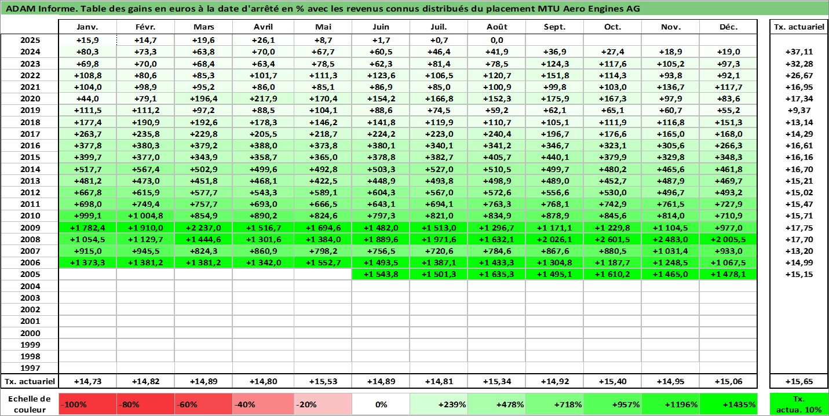Select the 'Févr.' column header
The height and width of the screenshot is (416, 829).
pyautogui.click(x=146, y=27)
